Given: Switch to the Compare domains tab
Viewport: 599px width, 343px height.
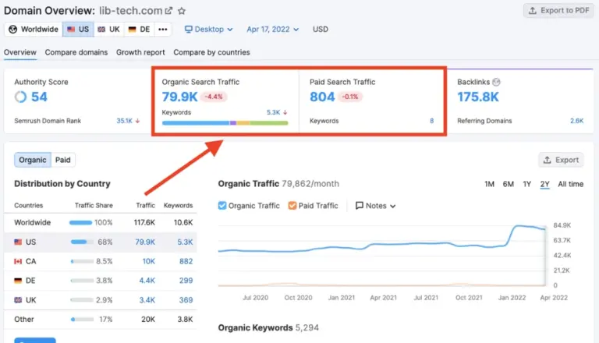Looking at the screenshot, I should (x=76, y=52).
